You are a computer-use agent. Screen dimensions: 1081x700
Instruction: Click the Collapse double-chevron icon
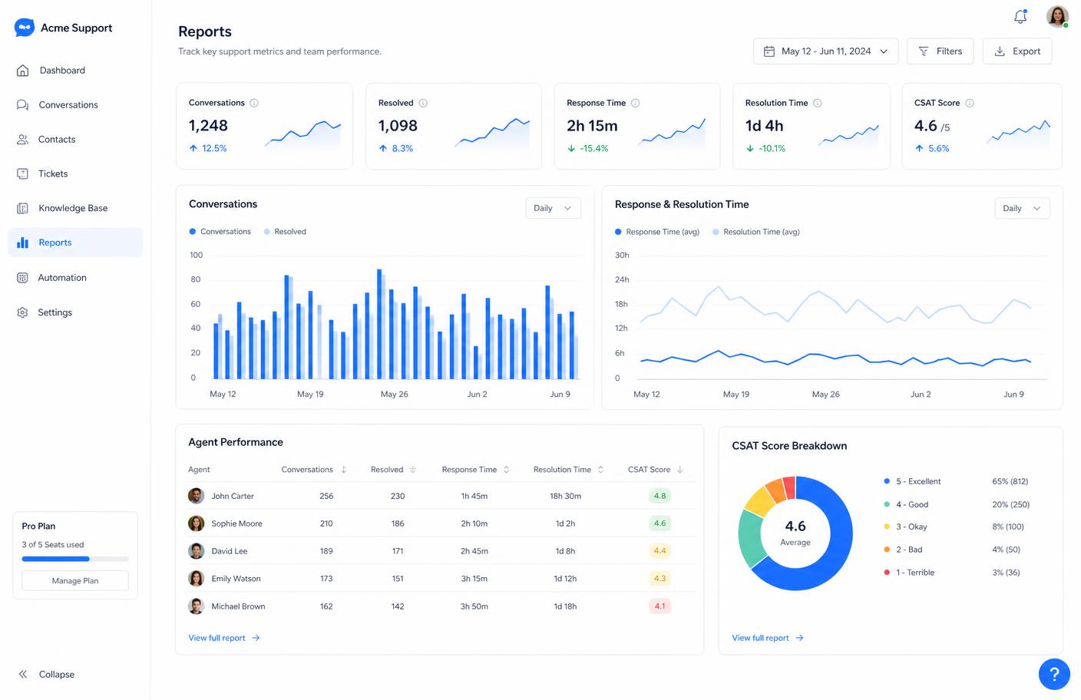coord(23,675)
